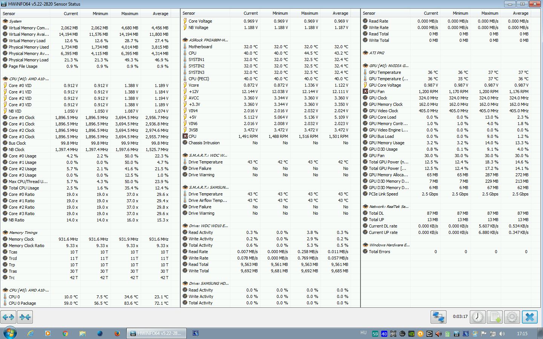Open the Windows Start orb

click(x=10, y=333)
